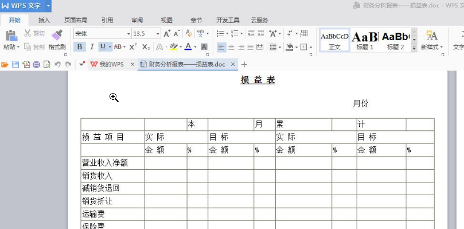This screenshot has height=229, width=464.
Task: Set paragraph alignment to center
Action: (231, 47)
